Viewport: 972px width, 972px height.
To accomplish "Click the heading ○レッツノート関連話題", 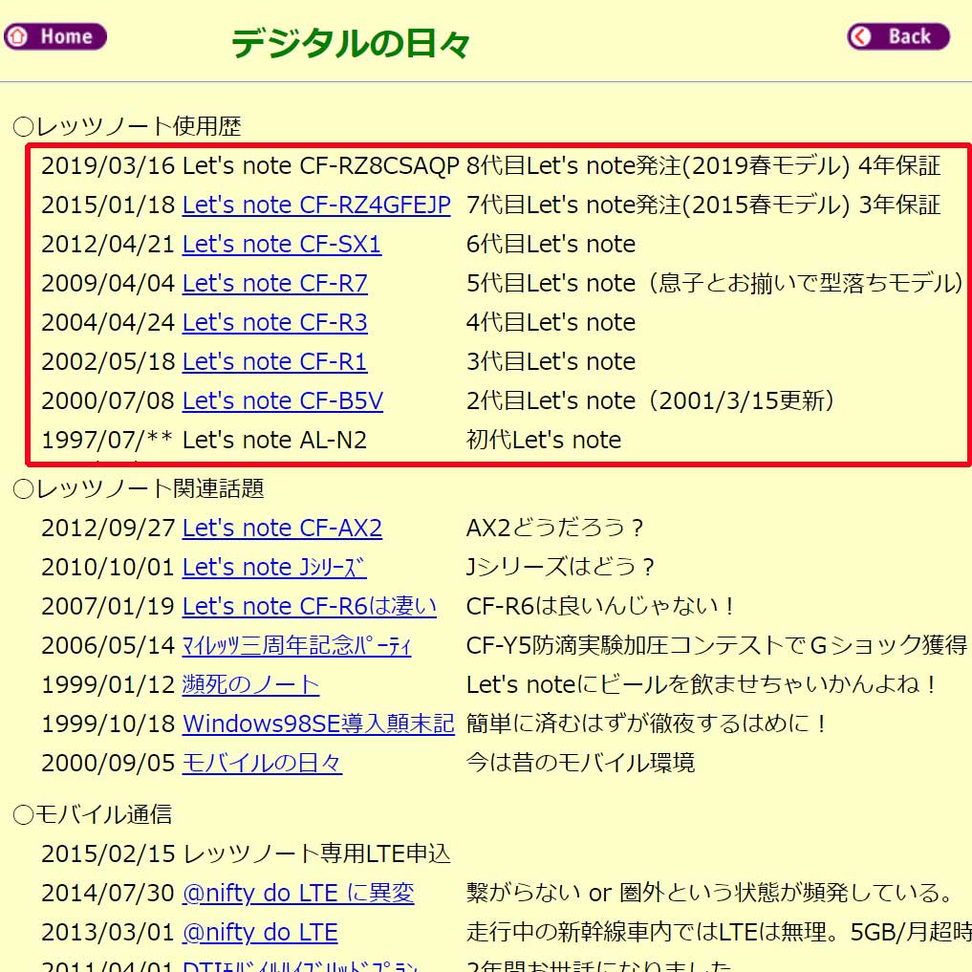I will click(x=139, y=488).
